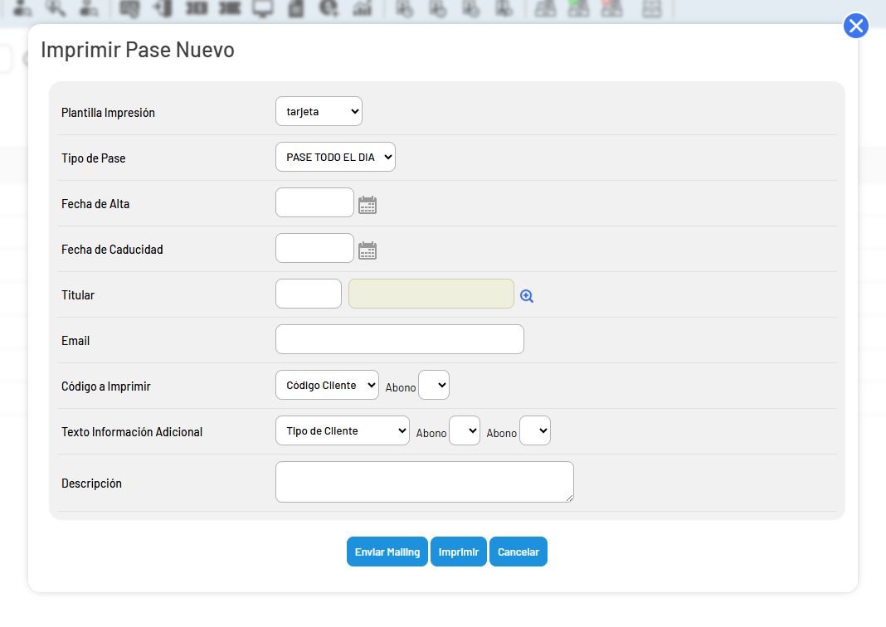Open calendar picker for Fecha de Caducidad
This screenshot has height=627, width=886.
(x=368, y=250)
